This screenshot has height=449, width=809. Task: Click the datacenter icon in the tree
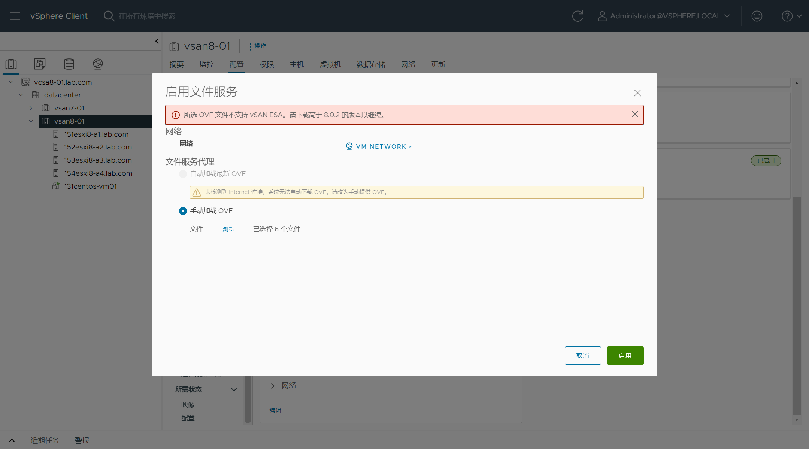point(36,95)
